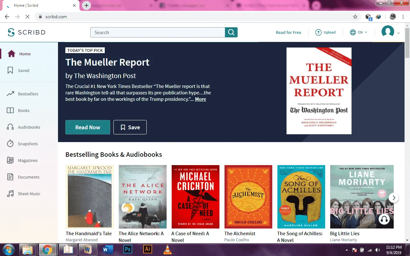Click the search magnifier button

click(231, 32)
